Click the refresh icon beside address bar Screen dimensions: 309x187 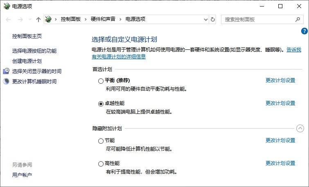213,20
